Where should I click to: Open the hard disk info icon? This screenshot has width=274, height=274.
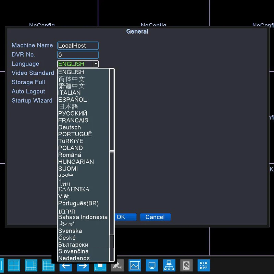coord(186,265)
